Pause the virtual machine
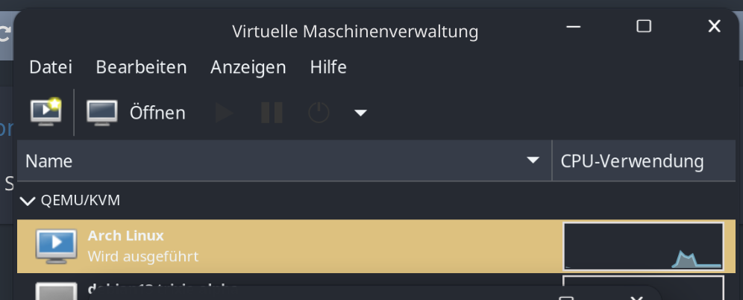 pos(272,113)
